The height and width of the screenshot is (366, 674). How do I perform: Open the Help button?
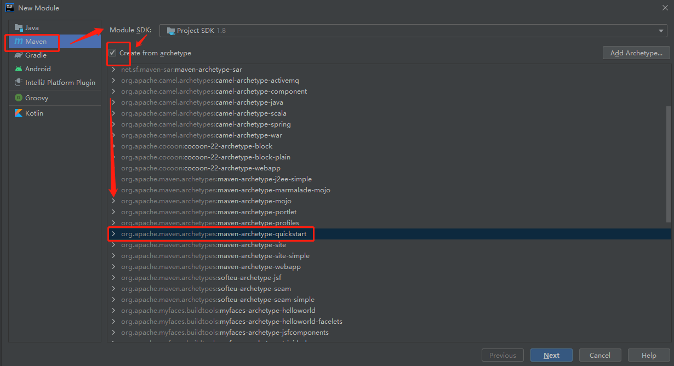coord(649,355)
